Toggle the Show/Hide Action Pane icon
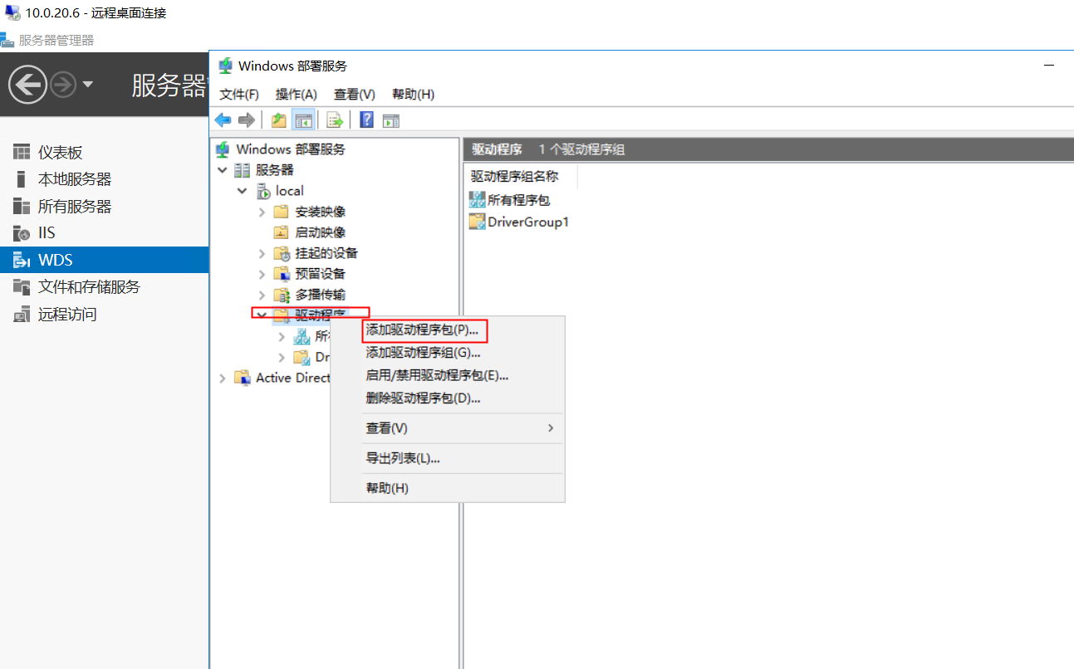Viewport: 1074px width, 669px height. pyautogui.click(x=391, y=120)
